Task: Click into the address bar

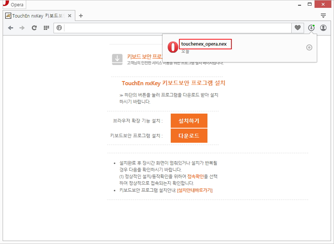Action: [177, 28]
